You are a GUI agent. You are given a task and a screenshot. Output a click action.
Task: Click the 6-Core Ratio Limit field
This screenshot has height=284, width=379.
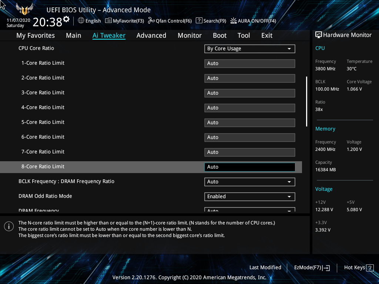tap(250, 138)
